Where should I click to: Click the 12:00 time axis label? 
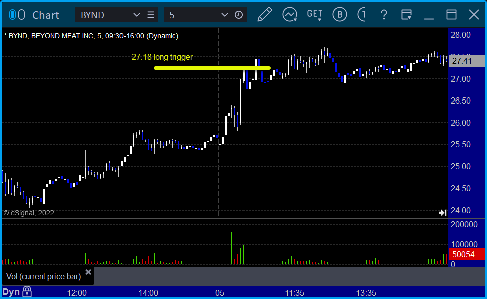77,293
